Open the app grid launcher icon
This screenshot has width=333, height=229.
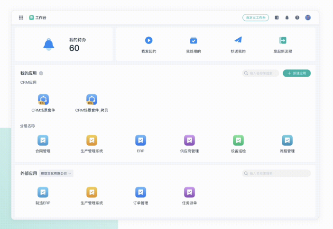(x=21, y=18)
